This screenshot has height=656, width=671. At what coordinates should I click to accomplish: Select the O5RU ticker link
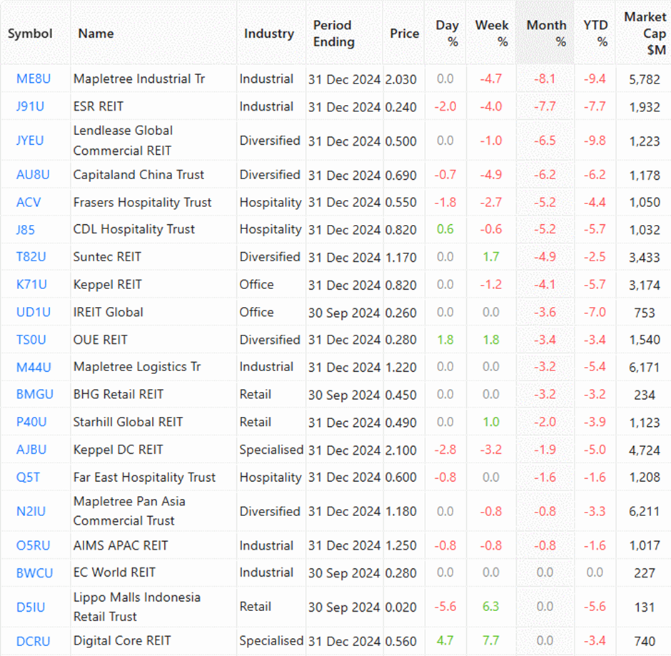(33, 545)
